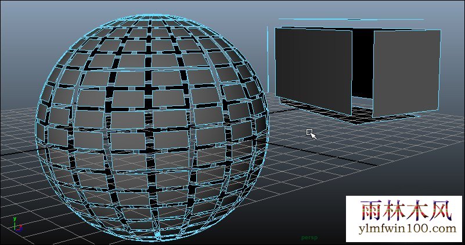Select the split cube object

pyautogui.click(x=354, y=71)
